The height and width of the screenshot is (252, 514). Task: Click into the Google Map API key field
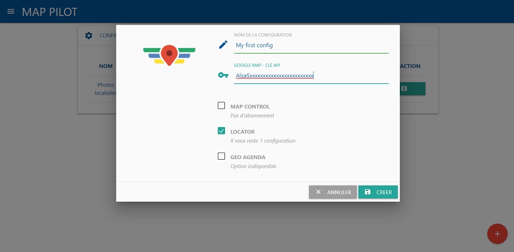pyautogui.click(x=311, y=75)
